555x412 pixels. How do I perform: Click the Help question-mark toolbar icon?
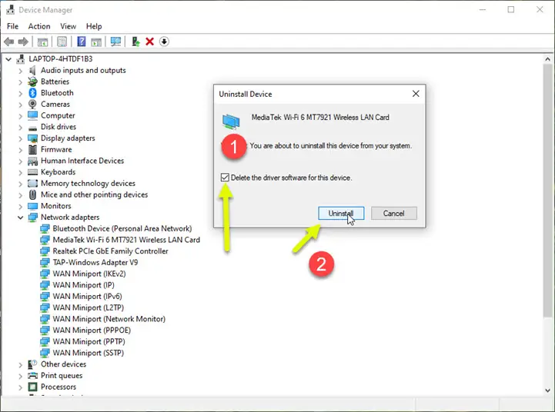[82, 42]
